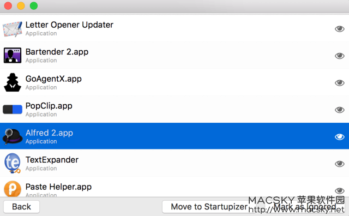Toggle eye icon for Alfred 2.app
Screen dimensions: 349x216
point(340,137)
